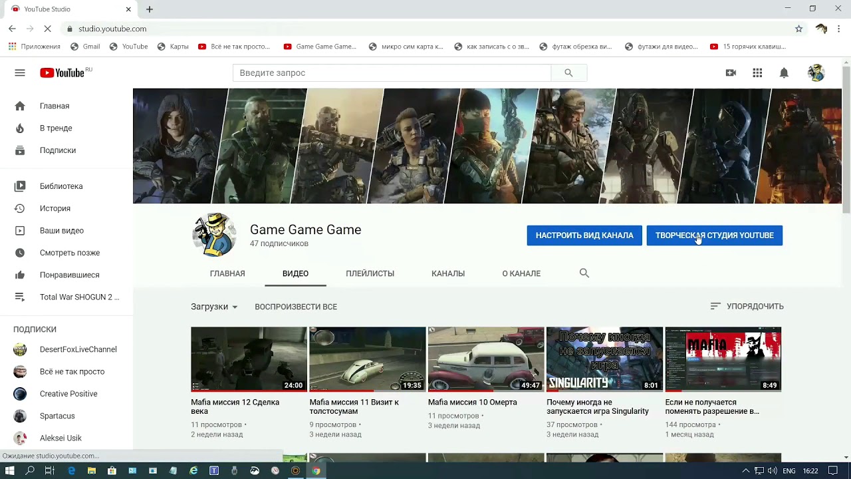Open Aleksei Usik subscription channel

(x=66, y=438)
